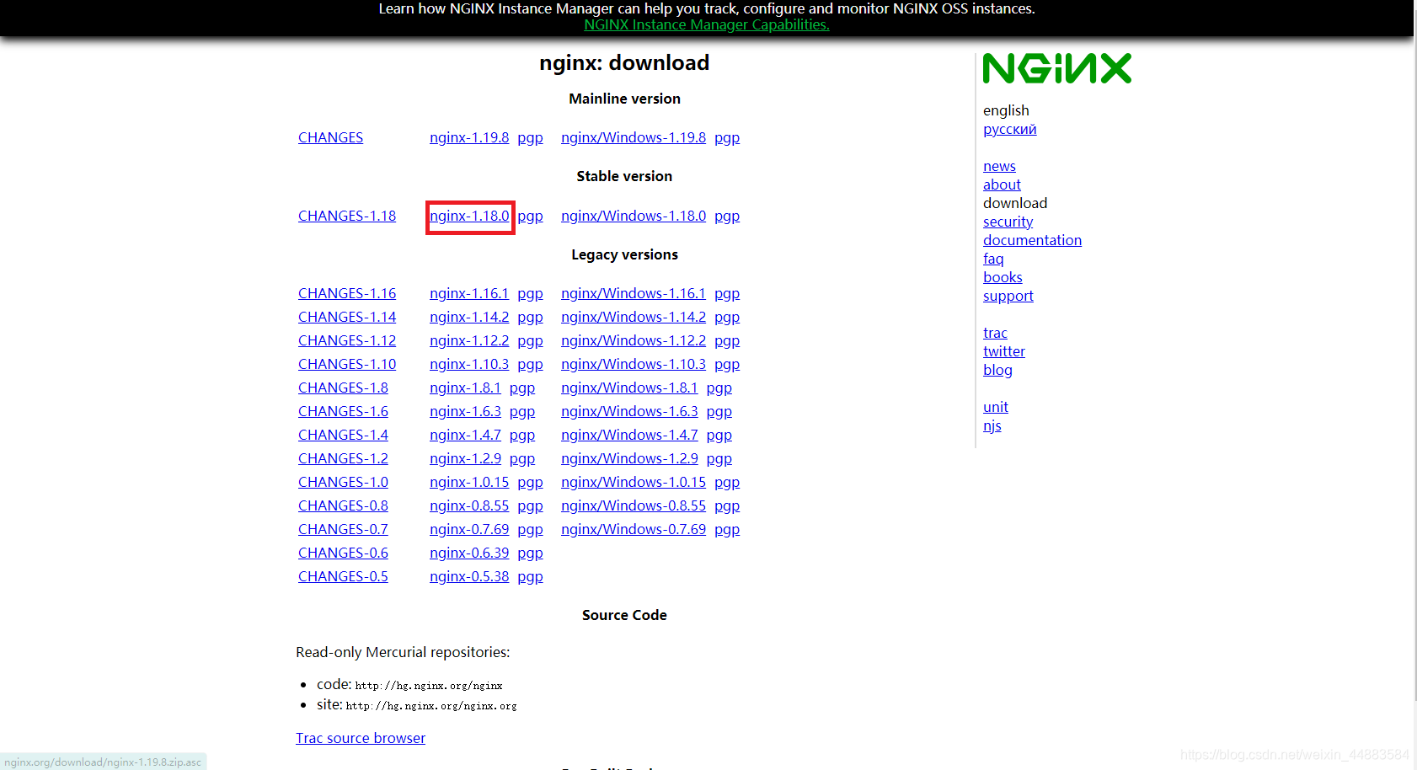Download nginx/Windows-1.6.3
Screen dimensions: 1417x770
(x=629, y=411)
